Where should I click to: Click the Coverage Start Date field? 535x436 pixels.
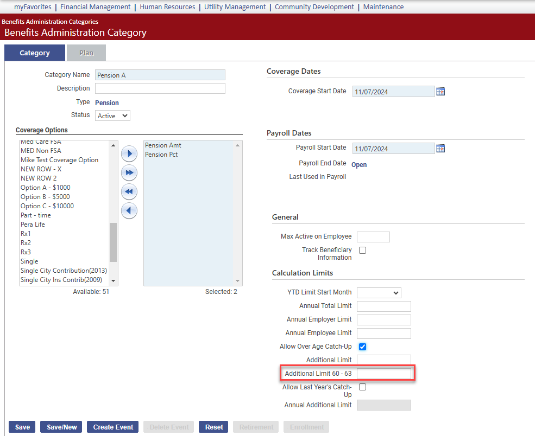[x=393, y=91]
